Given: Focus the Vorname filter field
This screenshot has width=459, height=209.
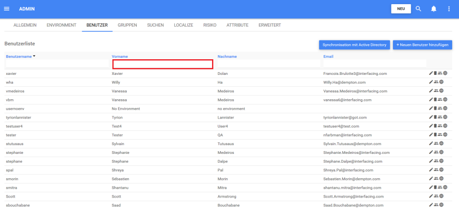Looking at the screenshot, I should (x=163, y=64).
